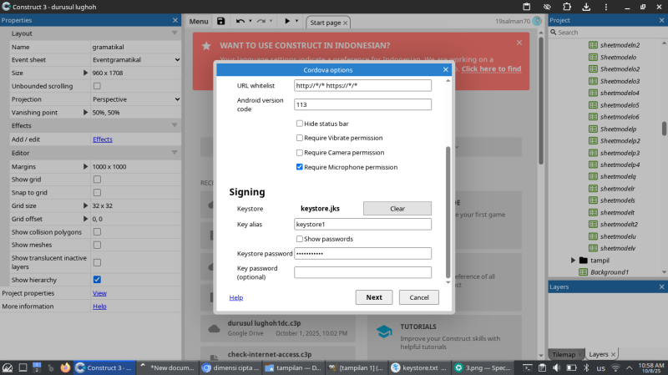668x375 pixels.
Task: Click the tampil folder icon
Action: point(584,261)
